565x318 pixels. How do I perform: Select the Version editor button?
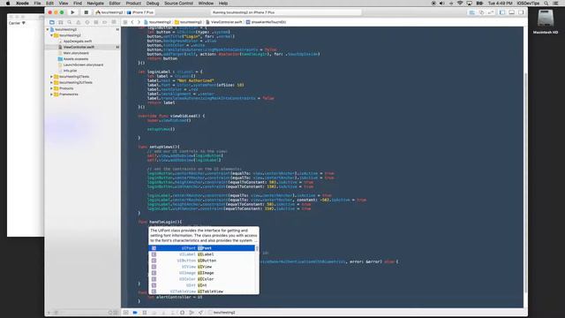(491, 12)
